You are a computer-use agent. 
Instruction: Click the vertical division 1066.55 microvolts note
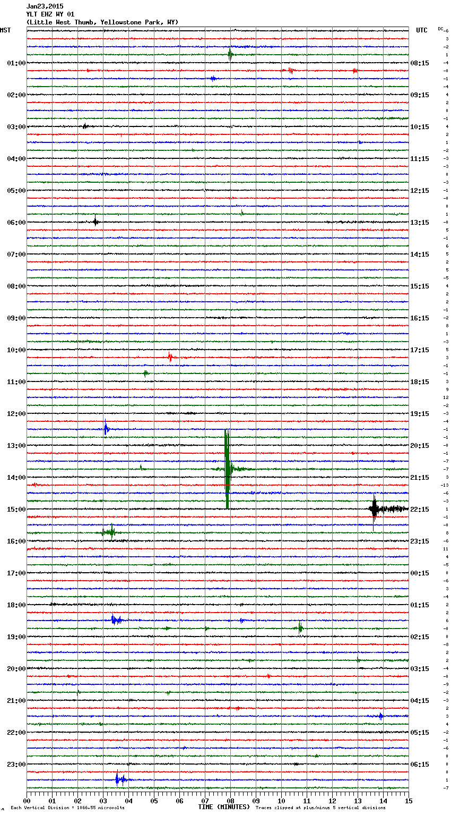(67, 808)
